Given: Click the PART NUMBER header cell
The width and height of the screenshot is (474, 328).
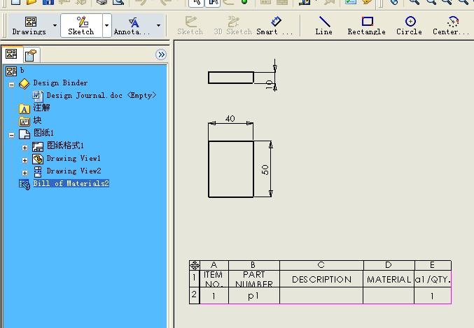Looking at the screenshot, I should [254, 279].
